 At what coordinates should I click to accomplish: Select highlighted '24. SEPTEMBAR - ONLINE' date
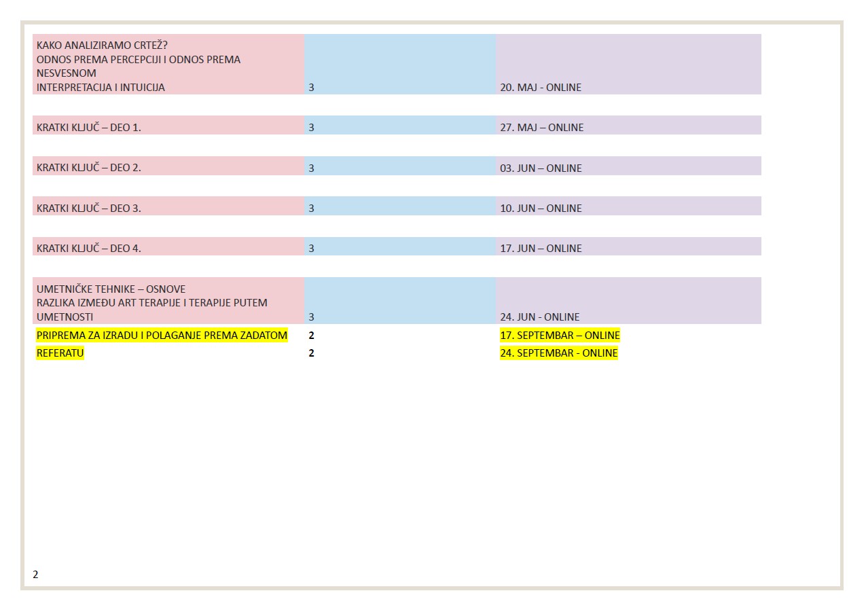[558, 353]
